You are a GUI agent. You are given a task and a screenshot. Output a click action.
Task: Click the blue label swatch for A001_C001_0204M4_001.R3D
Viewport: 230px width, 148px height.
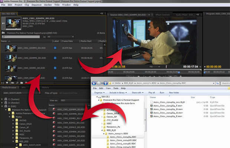click(55, 48)
